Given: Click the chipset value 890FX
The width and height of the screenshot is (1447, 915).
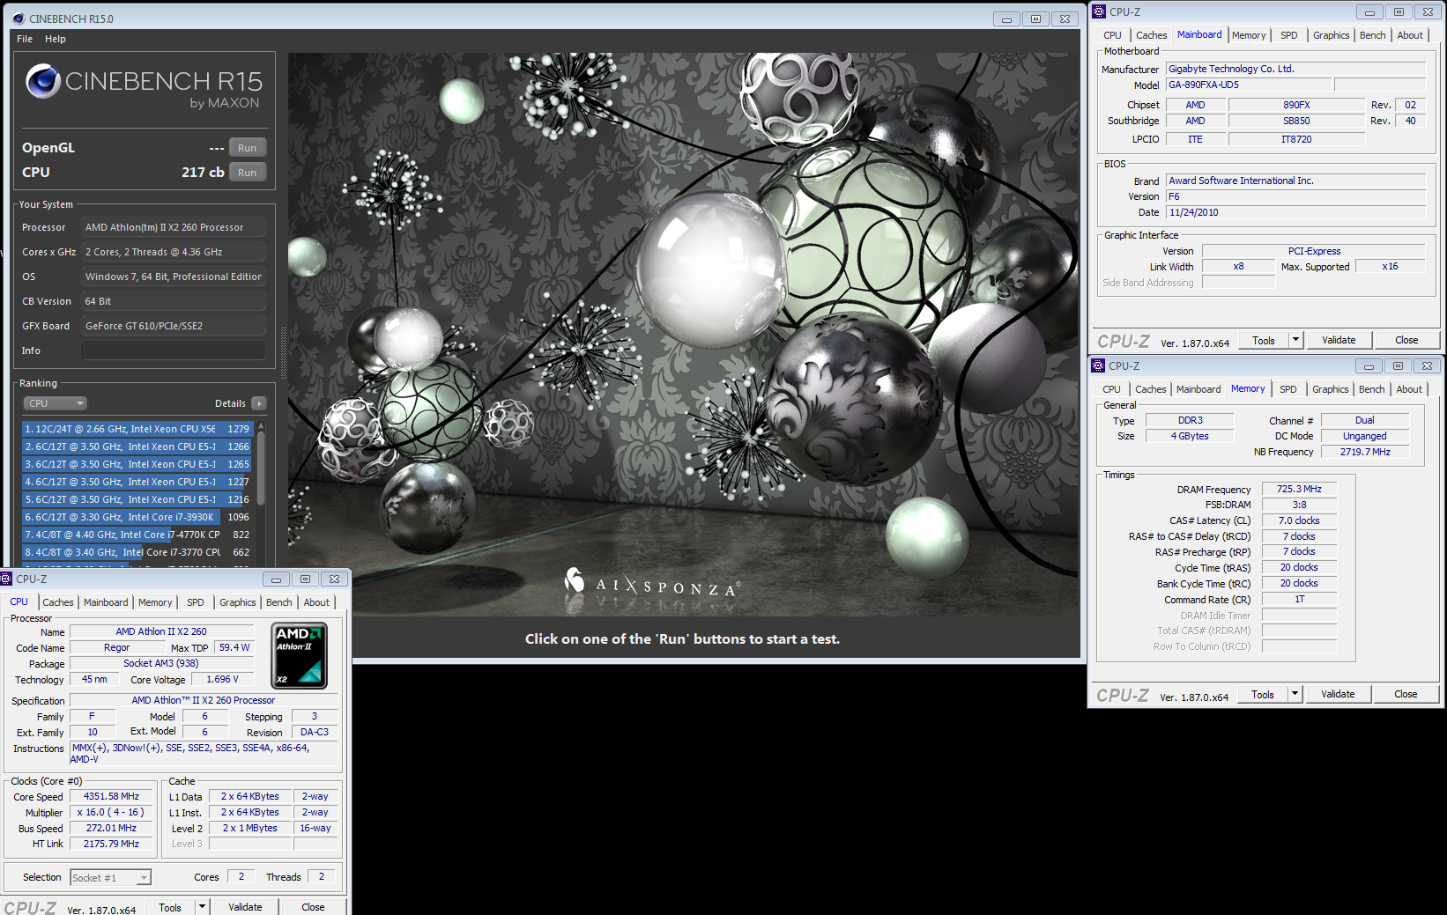Looking at the screenshot, I should (x=1296, y=105).
